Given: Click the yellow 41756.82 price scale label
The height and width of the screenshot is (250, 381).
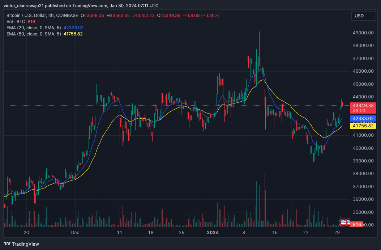Looking at the screenshot, I should pyautogui.click(x=363, y=126).
